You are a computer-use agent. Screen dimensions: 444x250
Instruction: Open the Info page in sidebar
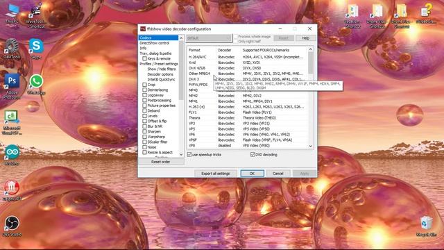click(x=143, y=48)
